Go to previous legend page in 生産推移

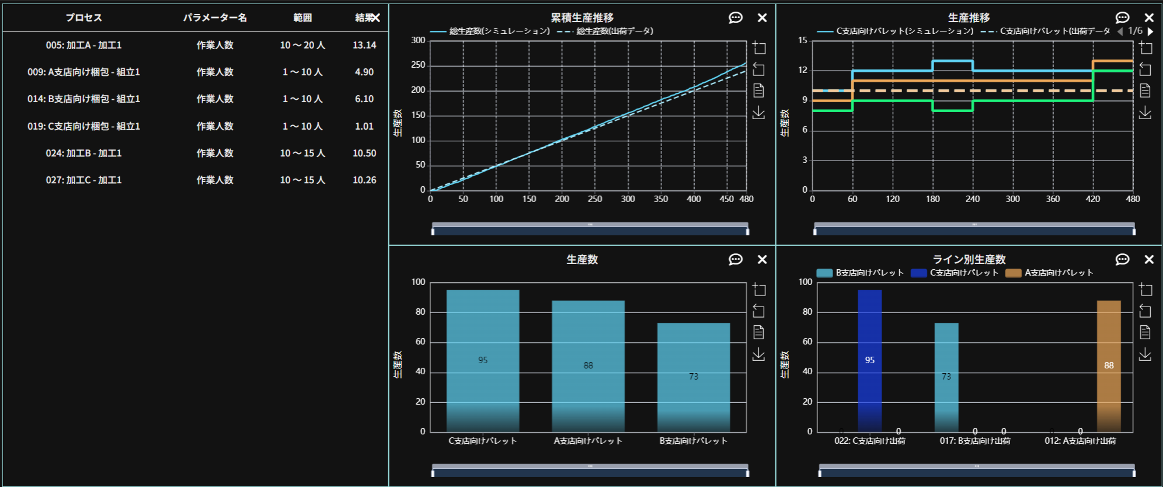click(1120, 32)
